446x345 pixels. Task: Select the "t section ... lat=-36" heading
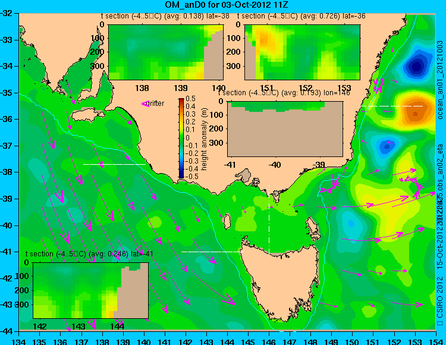click(301, 16)
